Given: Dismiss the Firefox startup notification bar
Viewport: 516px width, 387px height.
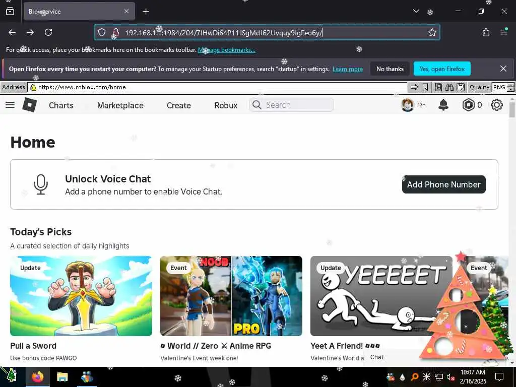Looking at the screenshot, I should tap(503, 69).
